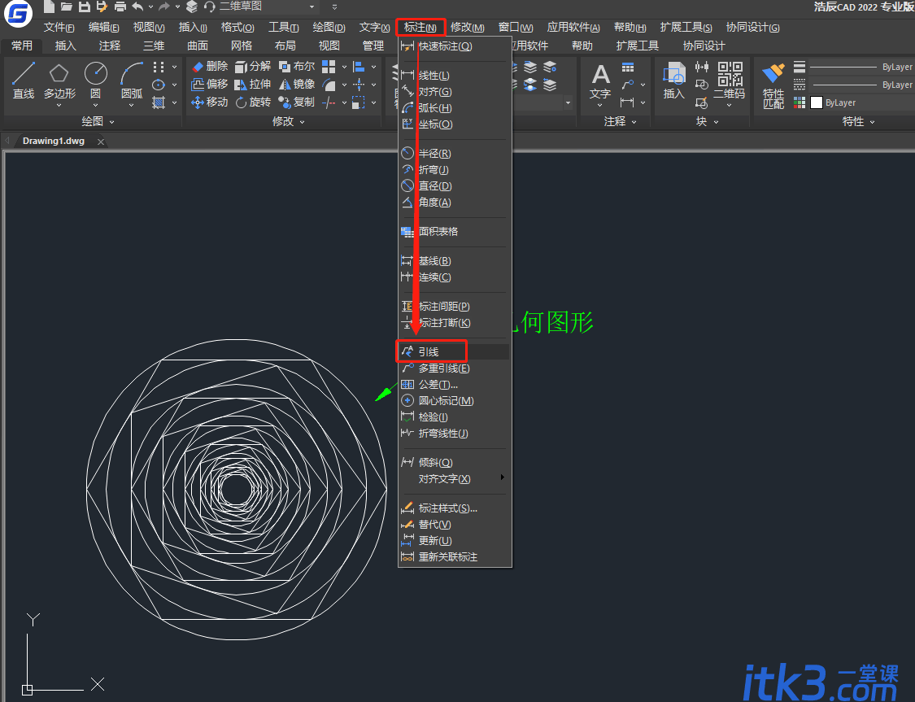Image resolution: width=915 pixels, height=702 pixels.
Task: Expand the 块 panel arrow
Action: [716, 122]
